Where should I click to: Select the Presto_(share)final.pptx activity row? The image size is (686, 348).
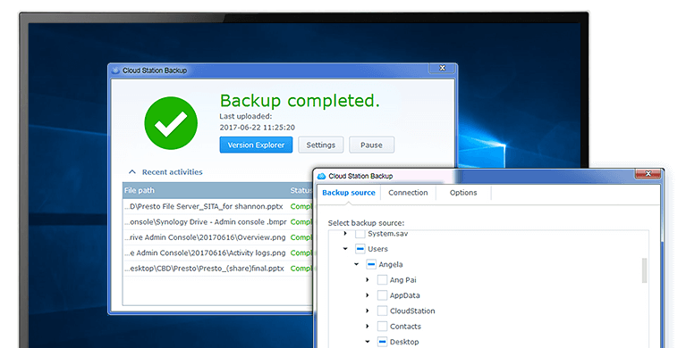[x=218, y=269]
